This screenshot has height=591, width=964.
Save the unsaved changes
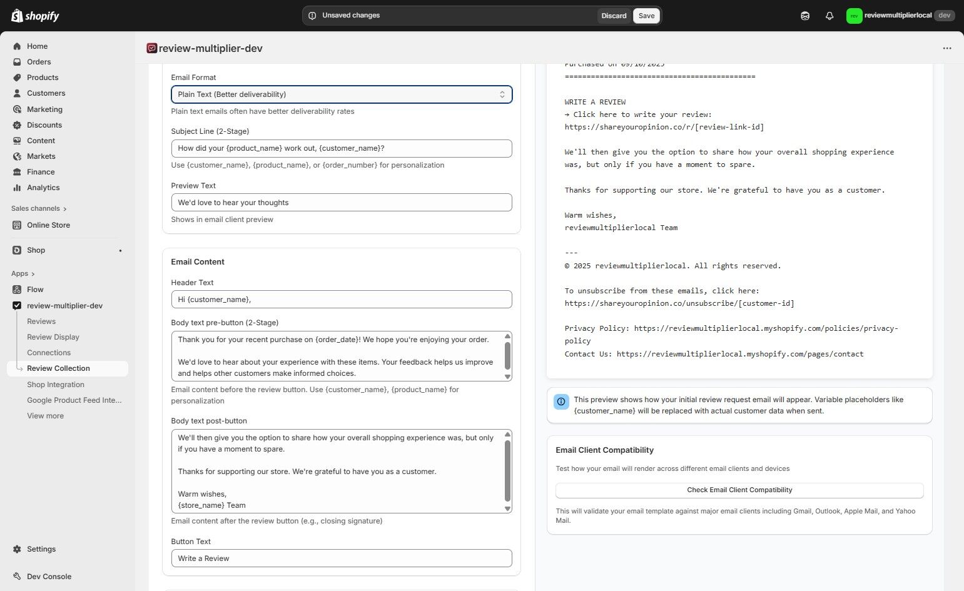[646, 16]
